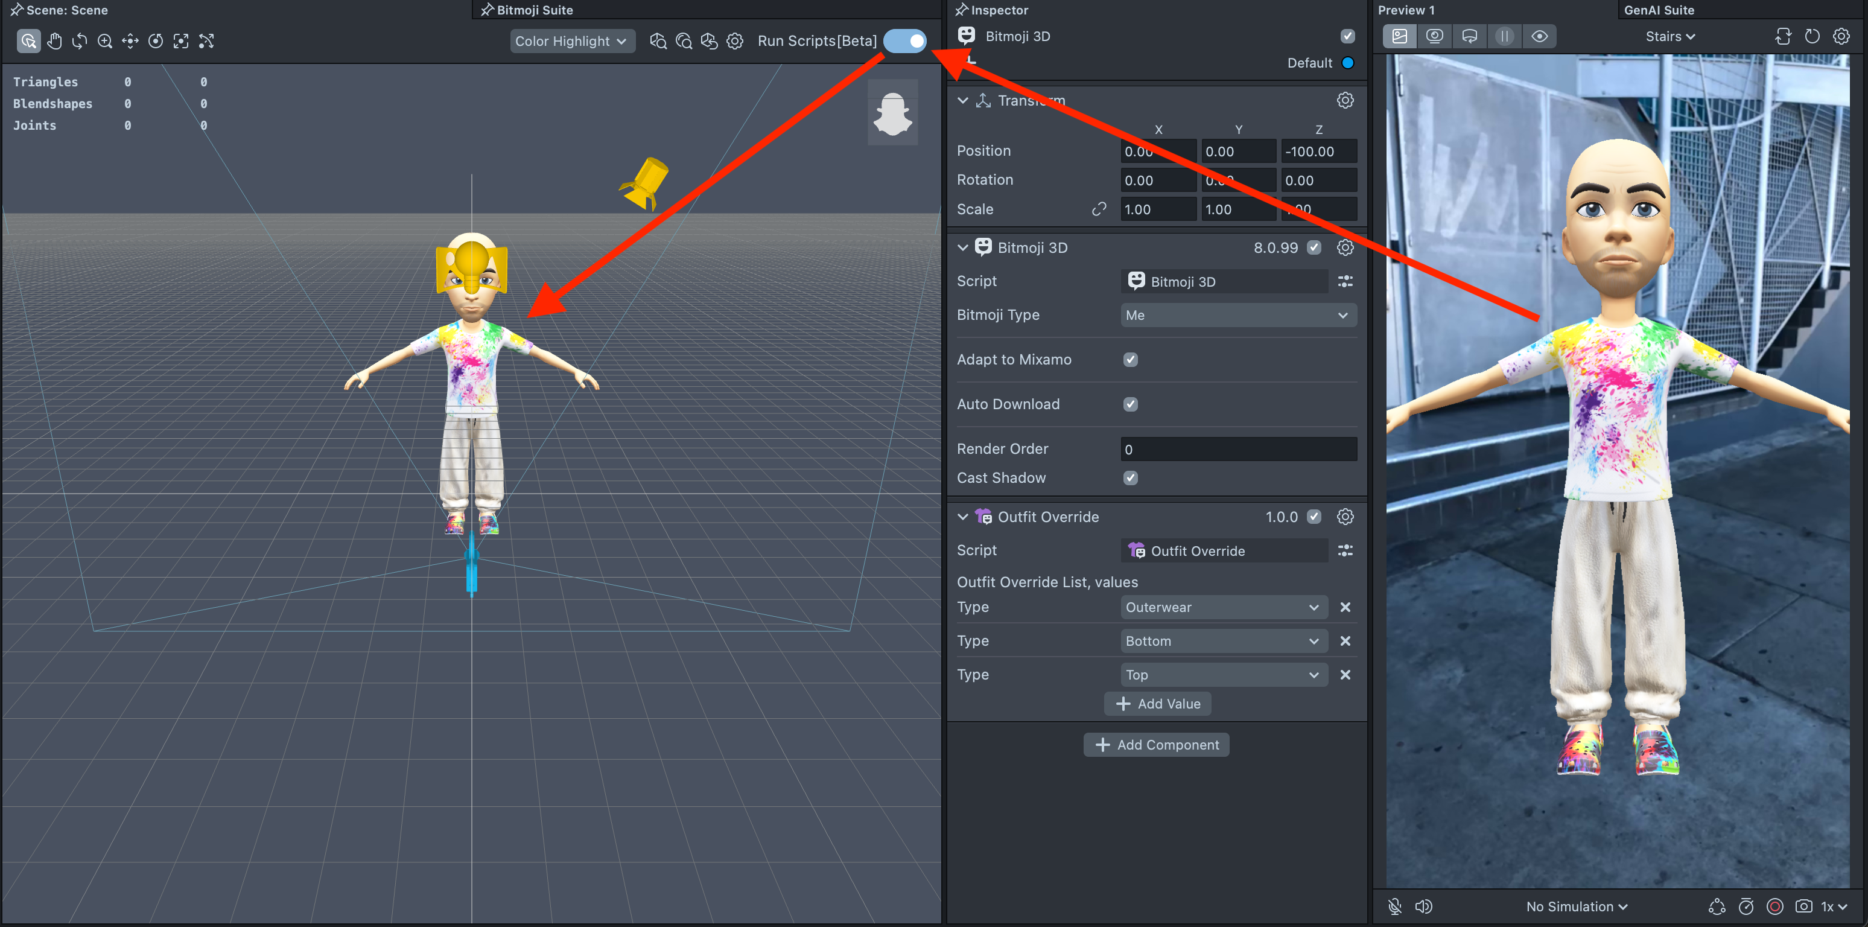Image resolution: width=1868 pixels, height=927 pixels.
Task: Click the Scale link proportions icon
Action: [x=1099, y=209]
